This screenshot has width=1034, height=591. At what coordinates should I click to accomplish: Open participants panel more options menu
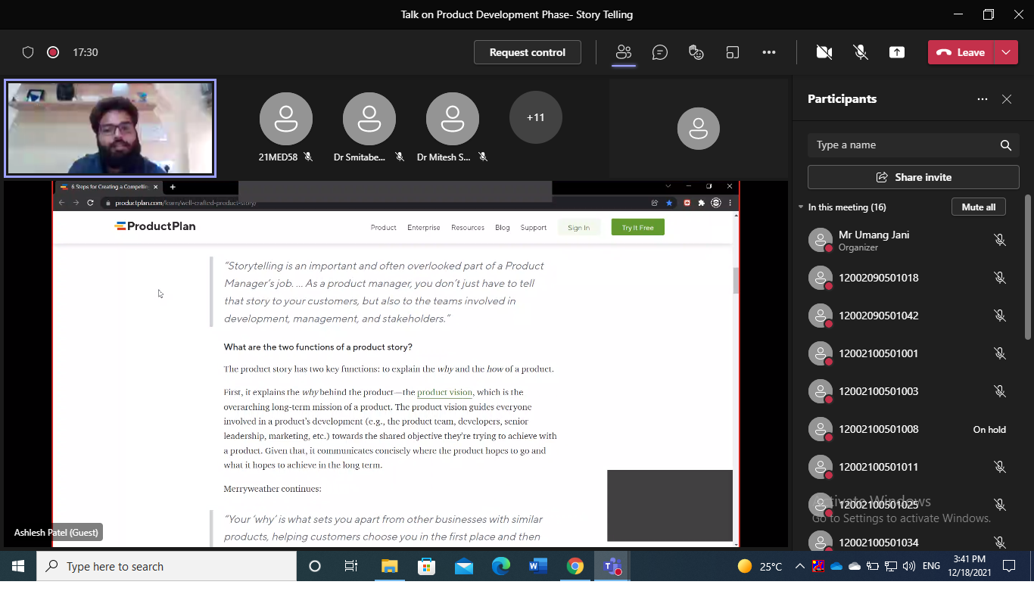983,99
